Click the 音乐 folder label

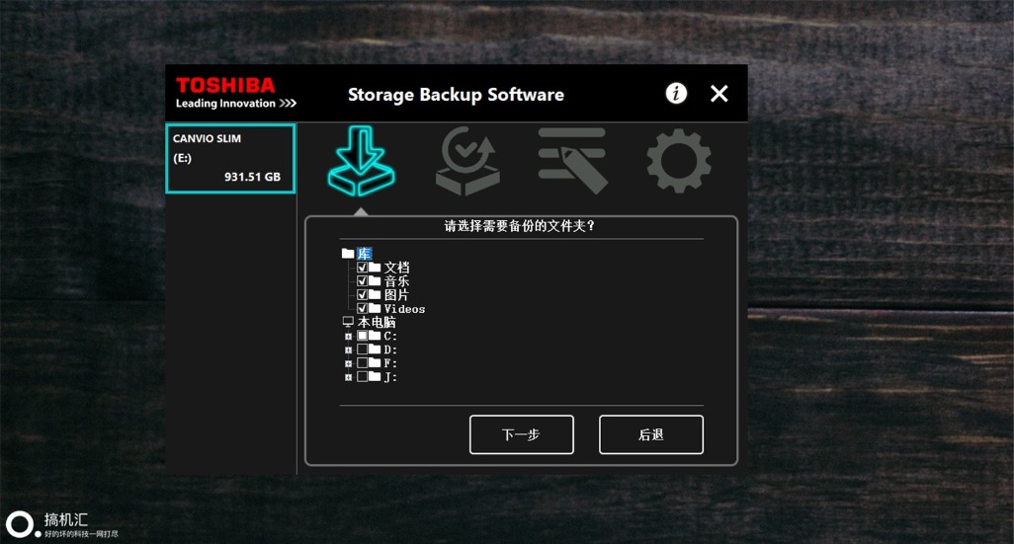click(396, 281)
